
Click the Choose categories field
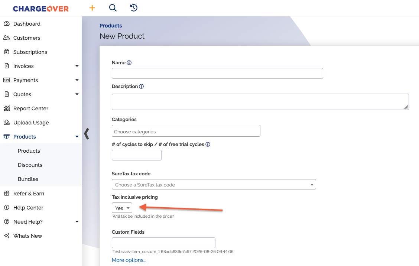186,131
